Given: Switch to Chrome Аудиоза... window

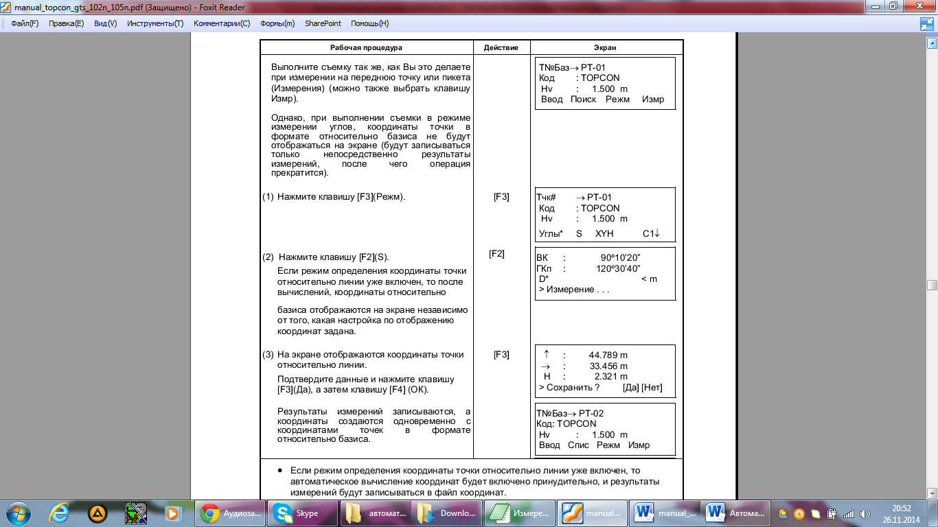Looking at the screenshot, I should click(231, 513).
